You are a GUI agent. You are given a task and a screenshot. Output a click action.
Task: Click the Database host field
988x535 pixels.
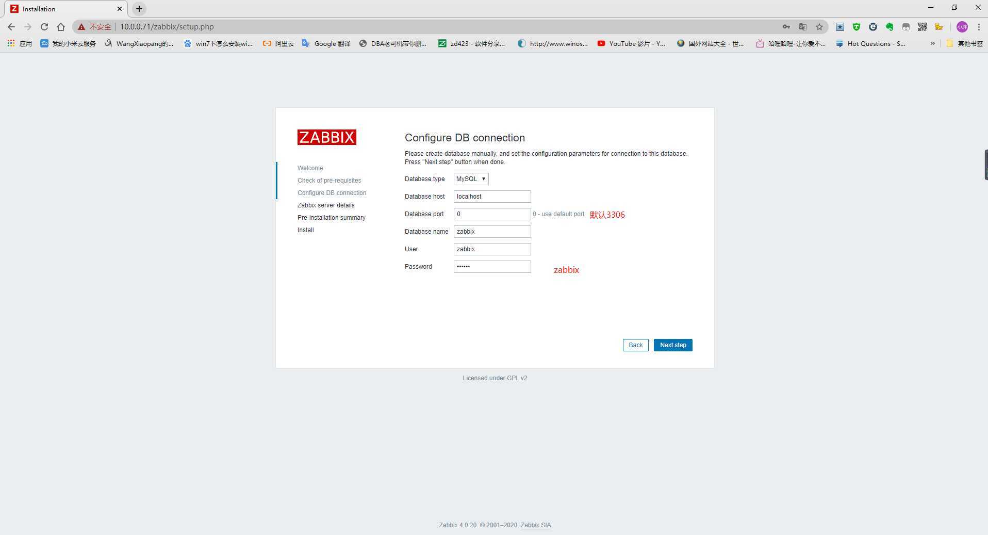492,197
